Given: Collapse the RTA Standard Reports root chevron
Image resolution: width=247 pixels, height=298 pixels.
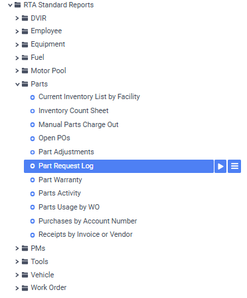Looking at the screenshot, I should pyautogui.click(x=10, y=5).
